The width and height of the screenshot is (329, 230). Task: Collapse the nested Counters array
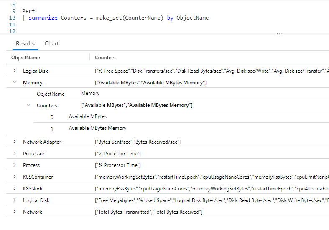point(28,105)
